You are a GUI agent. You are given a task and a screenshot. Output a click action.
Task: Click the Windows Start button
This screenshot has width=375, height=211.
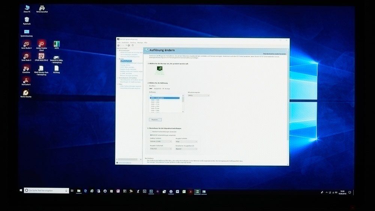(x=21, y=190)
